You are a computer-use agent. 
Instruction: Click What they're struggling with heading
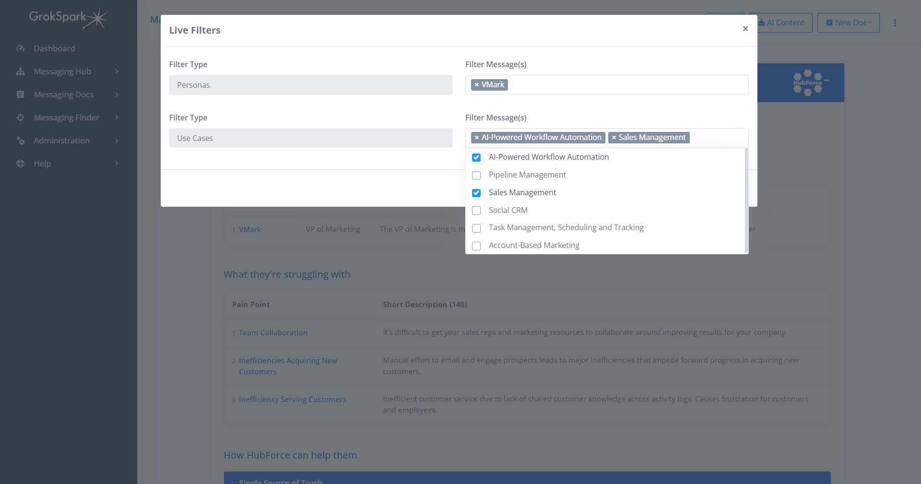(287, 274)
